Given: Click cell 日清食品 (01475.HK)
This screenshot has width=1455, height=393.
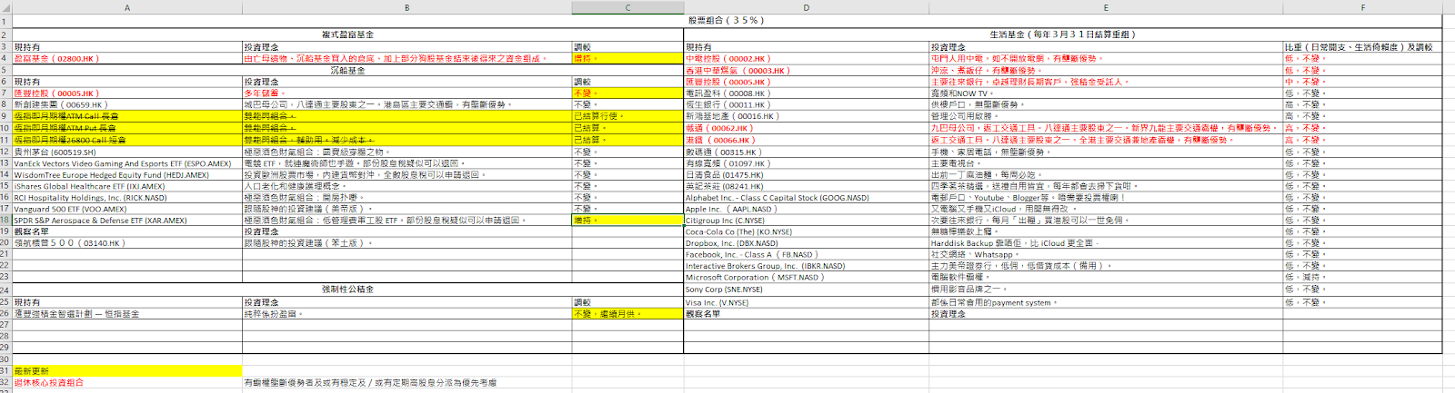Looking at the screenshot, I should coord(806,174).
